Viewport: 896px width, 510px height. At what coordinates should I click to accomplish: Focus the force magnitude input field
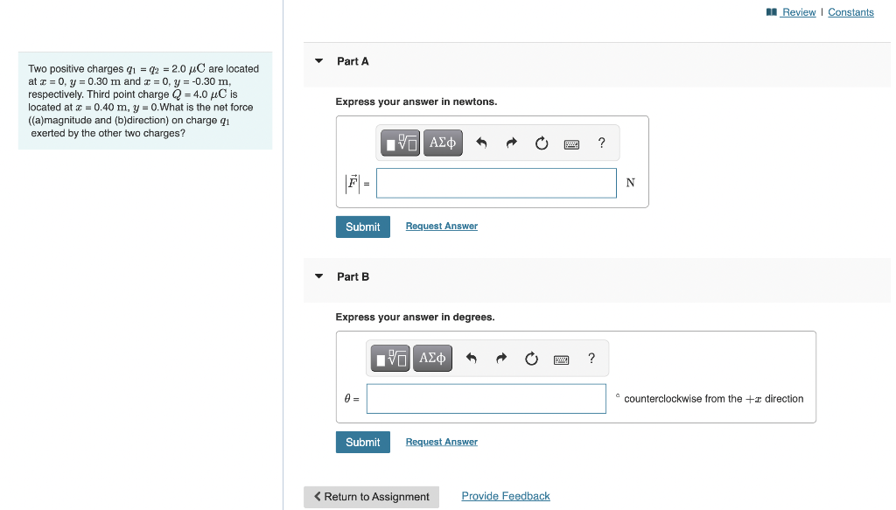(x=497, y=183)
